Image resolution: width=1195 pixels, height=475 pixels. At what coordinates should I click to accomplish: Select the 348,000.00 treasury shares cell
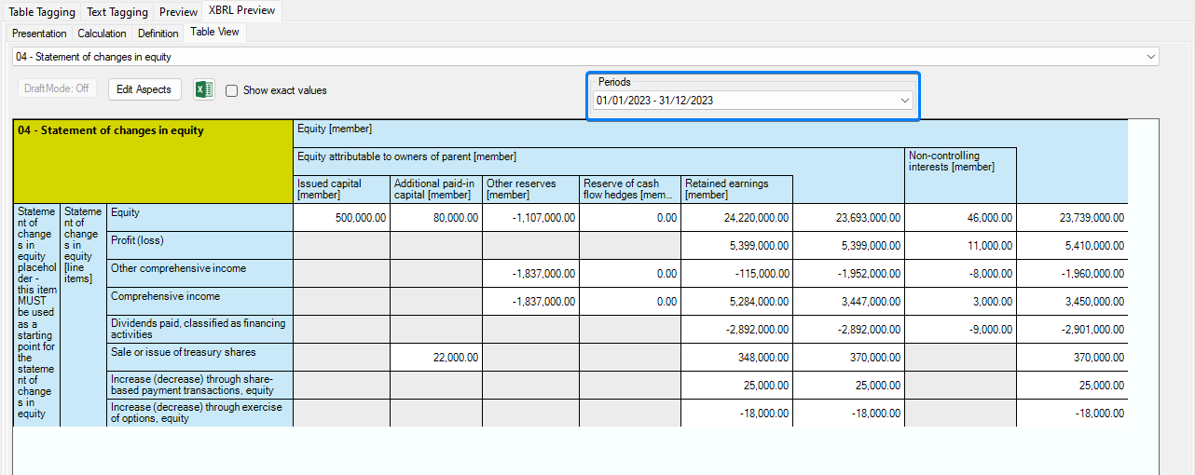tap(736, 357)
